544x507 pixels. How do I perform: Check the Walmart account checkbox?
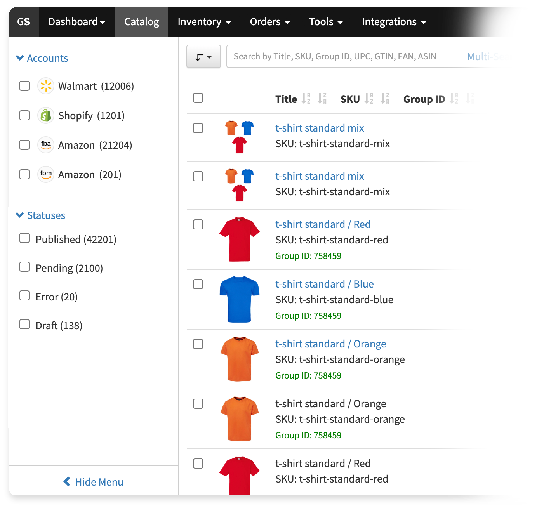pyautogui.click(x=24, y=86)
